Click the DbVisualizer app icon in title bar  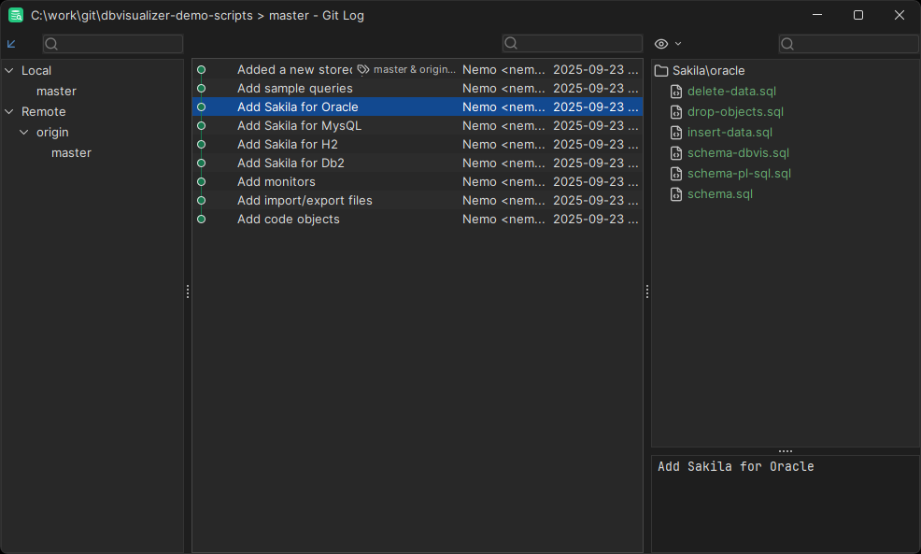coord(16,15)
